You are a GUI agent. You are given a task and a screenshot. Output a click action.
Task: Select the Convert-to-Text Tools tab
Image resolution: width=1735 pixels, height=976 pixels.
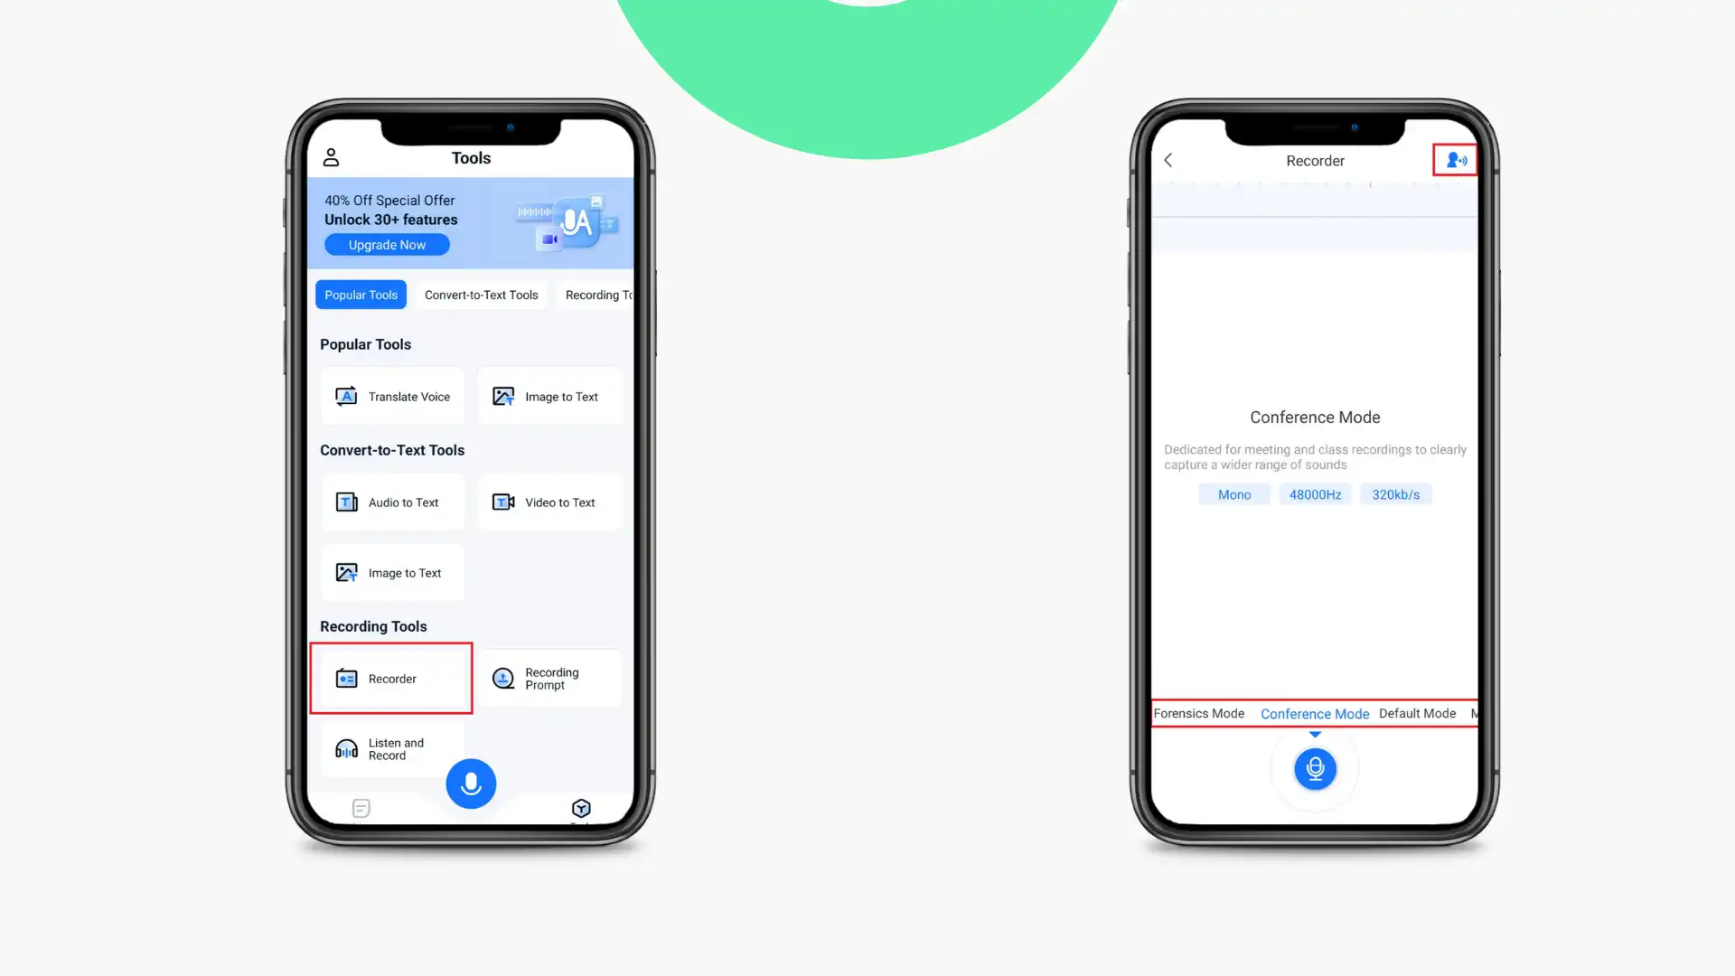coord(482,295)
